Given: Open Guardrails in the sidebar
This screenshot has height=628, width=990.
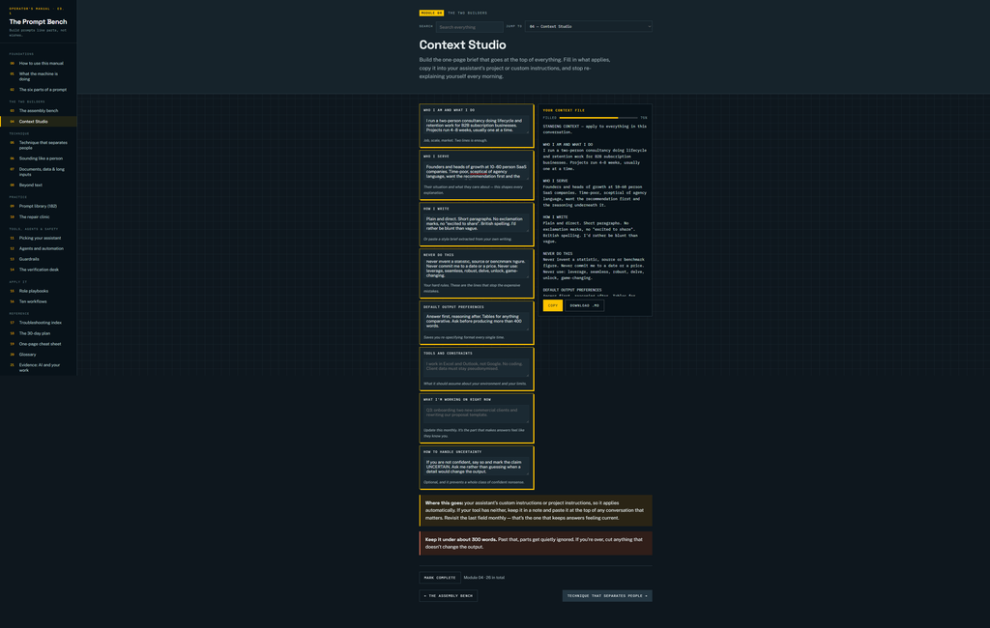Looking at the screenshot, I should point(29,259).
